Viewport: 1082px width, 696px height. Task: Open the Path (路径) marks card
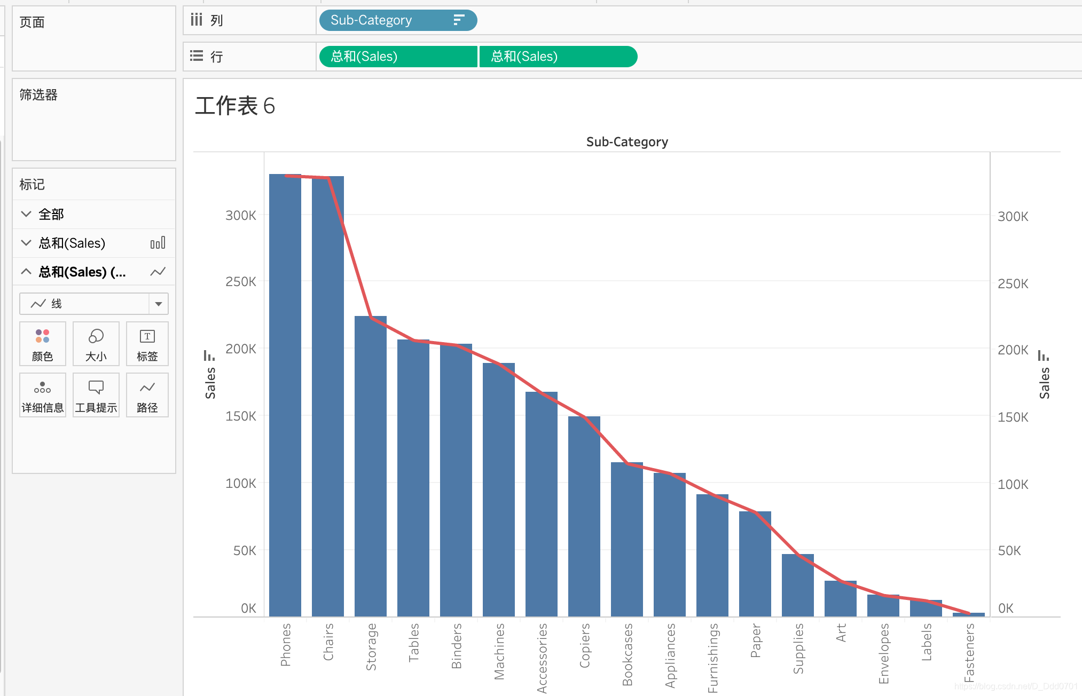(x=147, y=395)
